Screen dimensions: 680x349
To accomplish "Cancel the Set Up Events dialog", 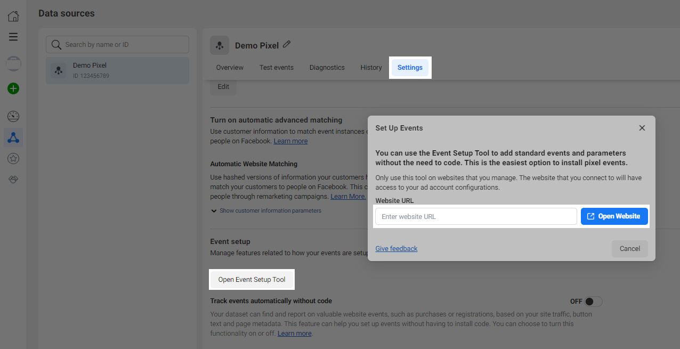I will pyautogui.click(x=630, y=249).
